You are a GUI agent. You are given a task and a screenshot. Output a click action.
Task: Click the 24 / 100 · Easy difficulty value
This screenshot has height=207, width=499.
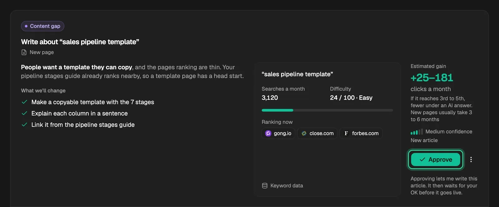pos(351,98)
